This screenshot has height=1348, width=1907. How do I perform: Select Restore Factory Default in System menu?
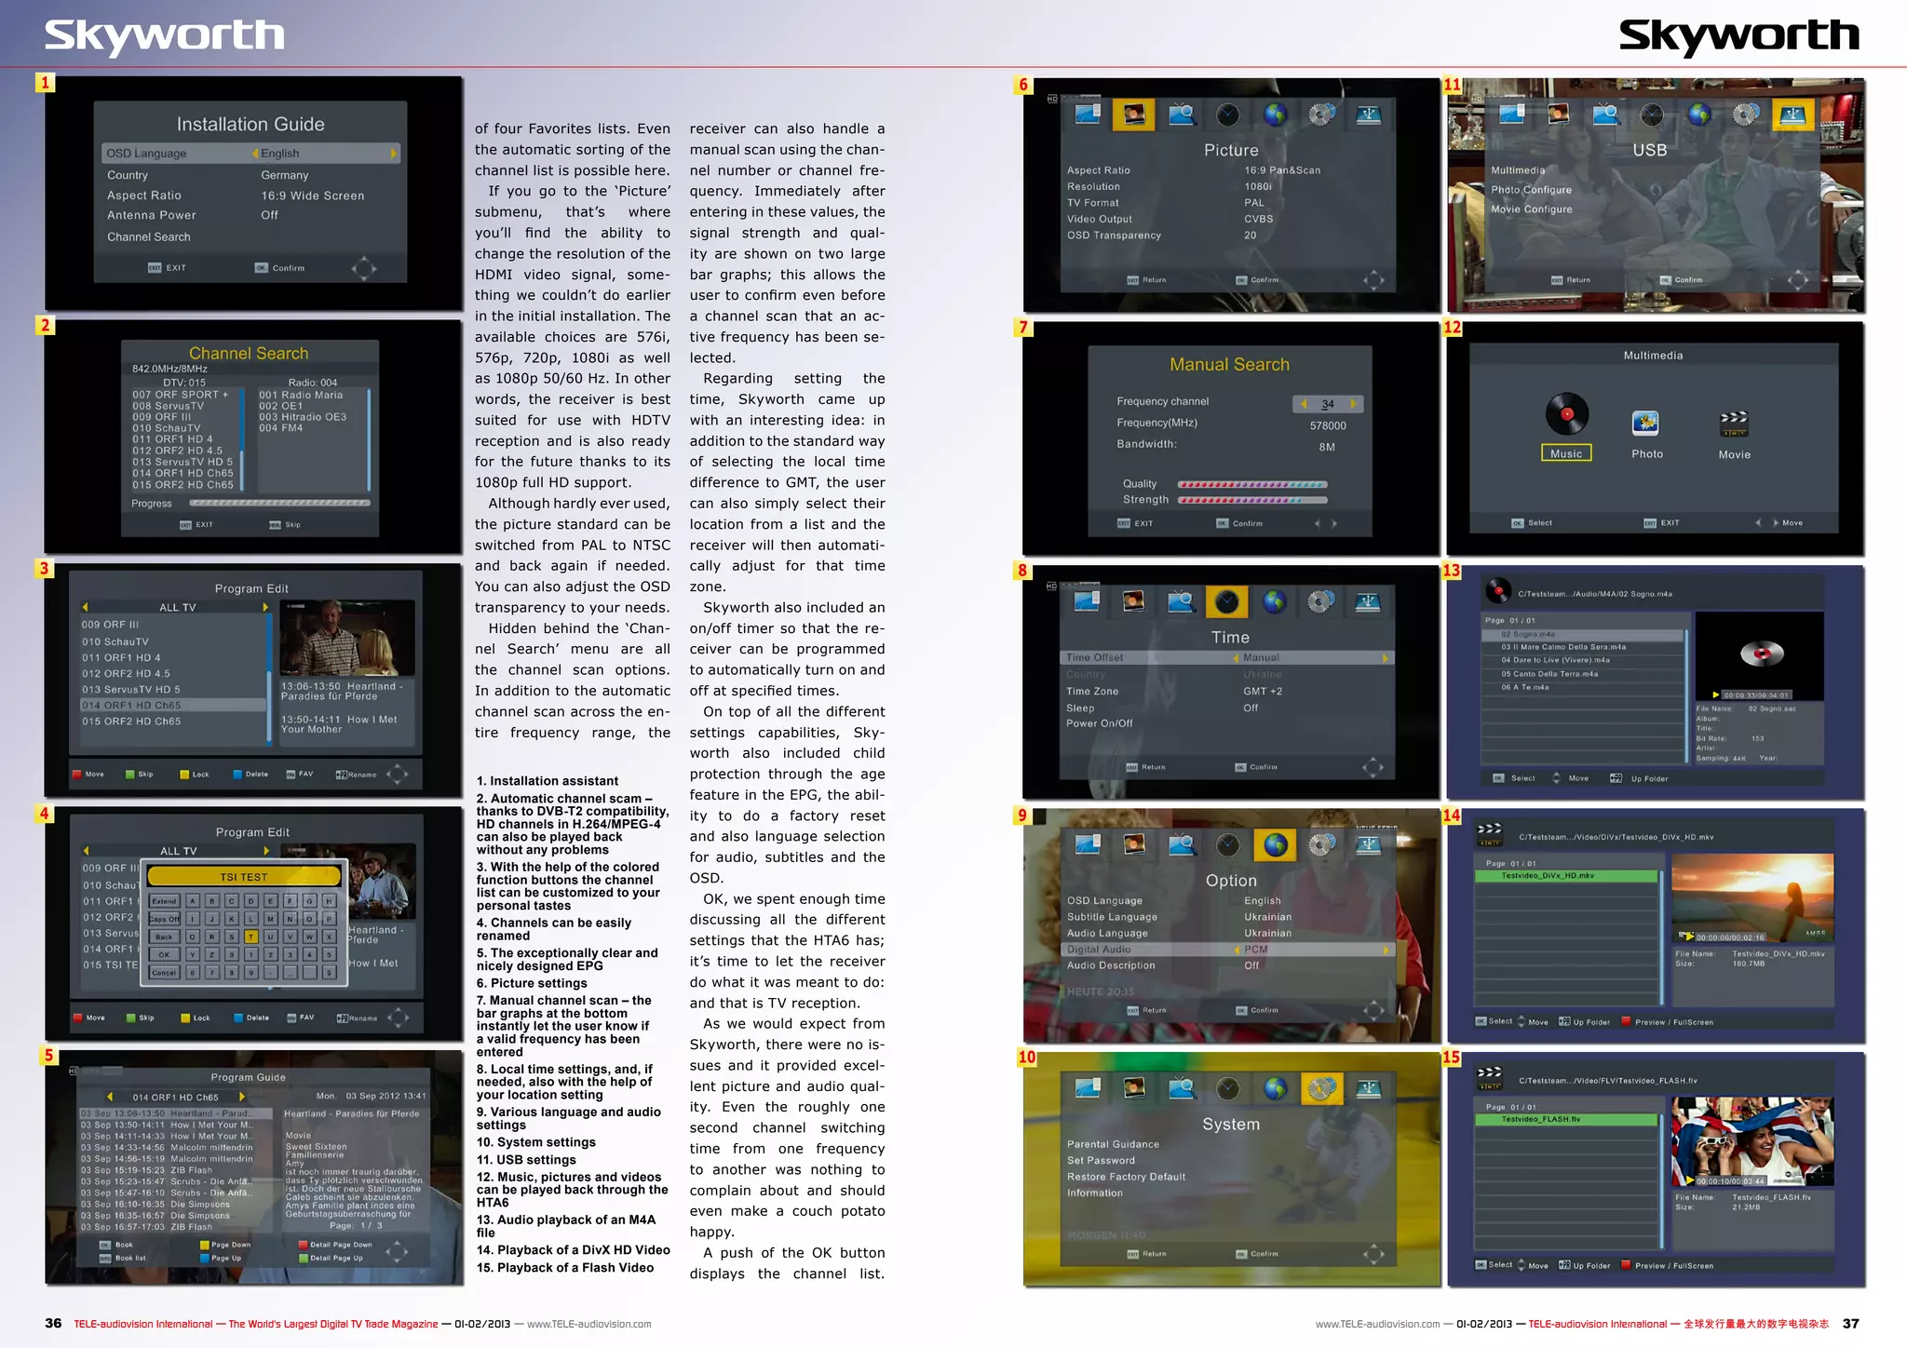coord(1126,1177)
